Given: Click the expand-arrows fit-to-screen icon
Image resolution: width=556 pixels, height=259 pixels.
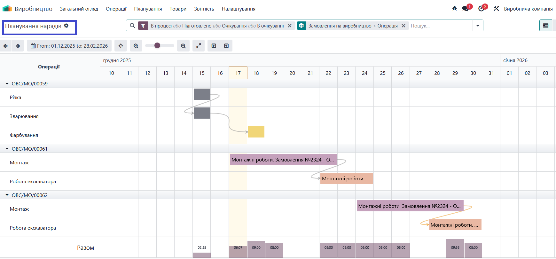Looking at the screenshot, I should (199, 46).
